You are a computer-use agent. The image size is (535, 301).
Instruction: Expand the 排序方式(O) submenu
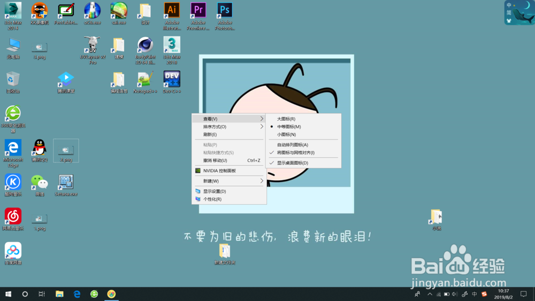pos(229,127)
